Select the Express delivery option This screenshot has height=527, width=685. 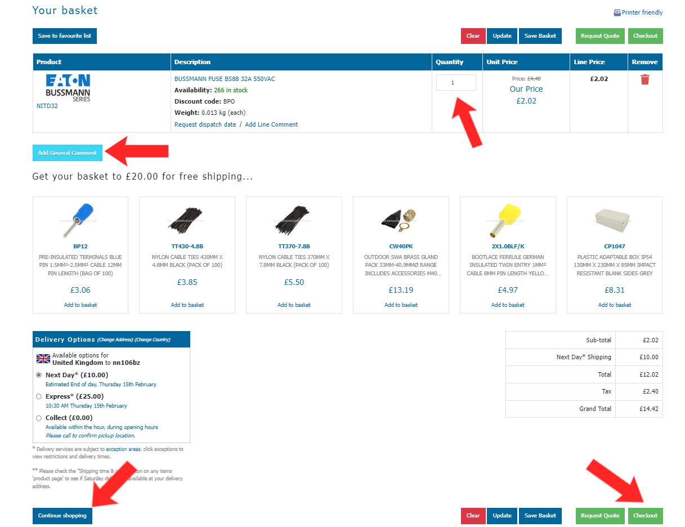tap(38, 396)
